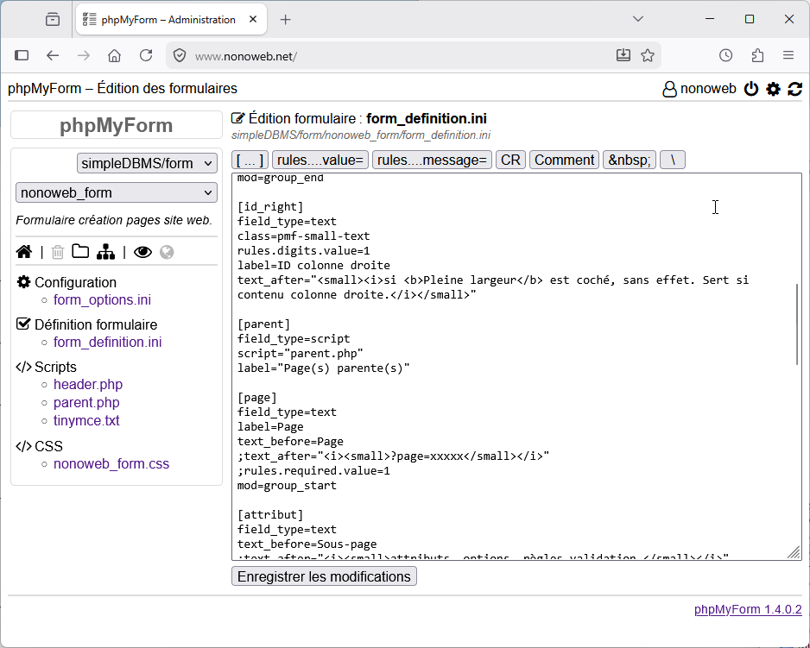Viewport: 810px width, 648px height.
Task: Click the eye preview icon
Action: [143, 252]
